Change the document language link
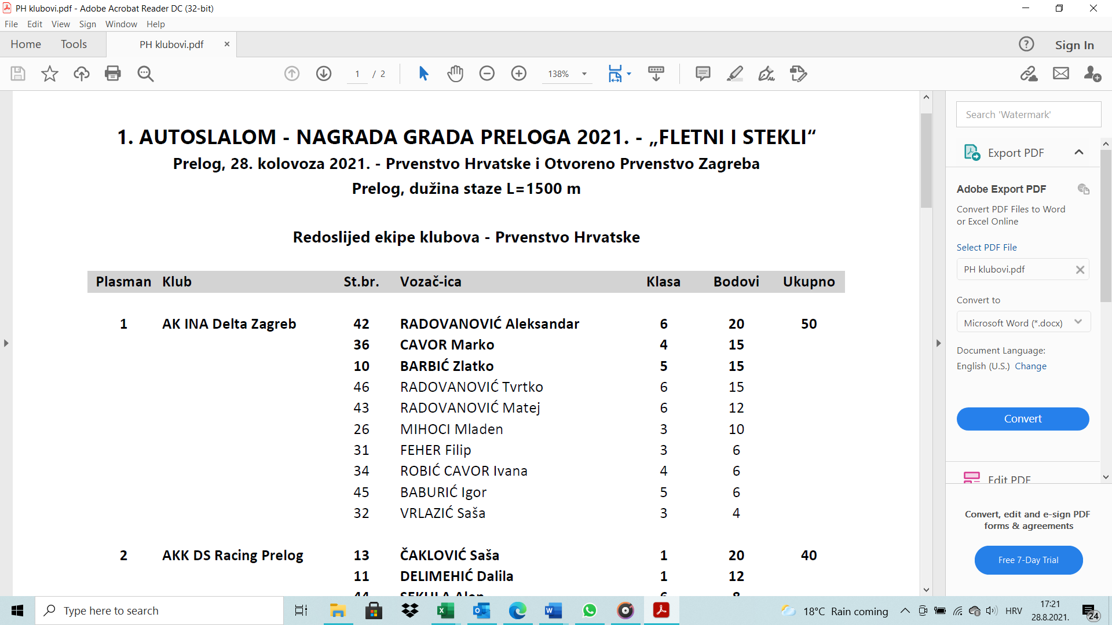The width and height of the screenshot is (1112, 625). [x=1030, y=366]
